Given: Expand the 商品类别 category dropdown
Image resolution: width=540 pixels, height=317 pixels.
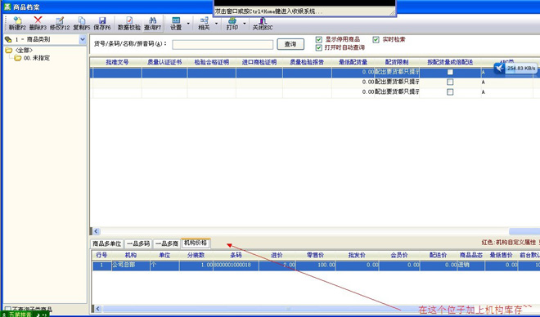Looking at the screenshot, I should [83, 39].
